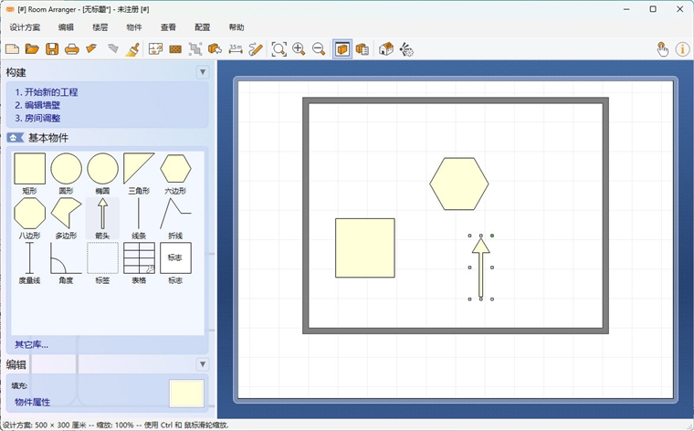Click the greyed-out redo arrow icon
This screenshot has width=694, height=431.
[113, 48]
